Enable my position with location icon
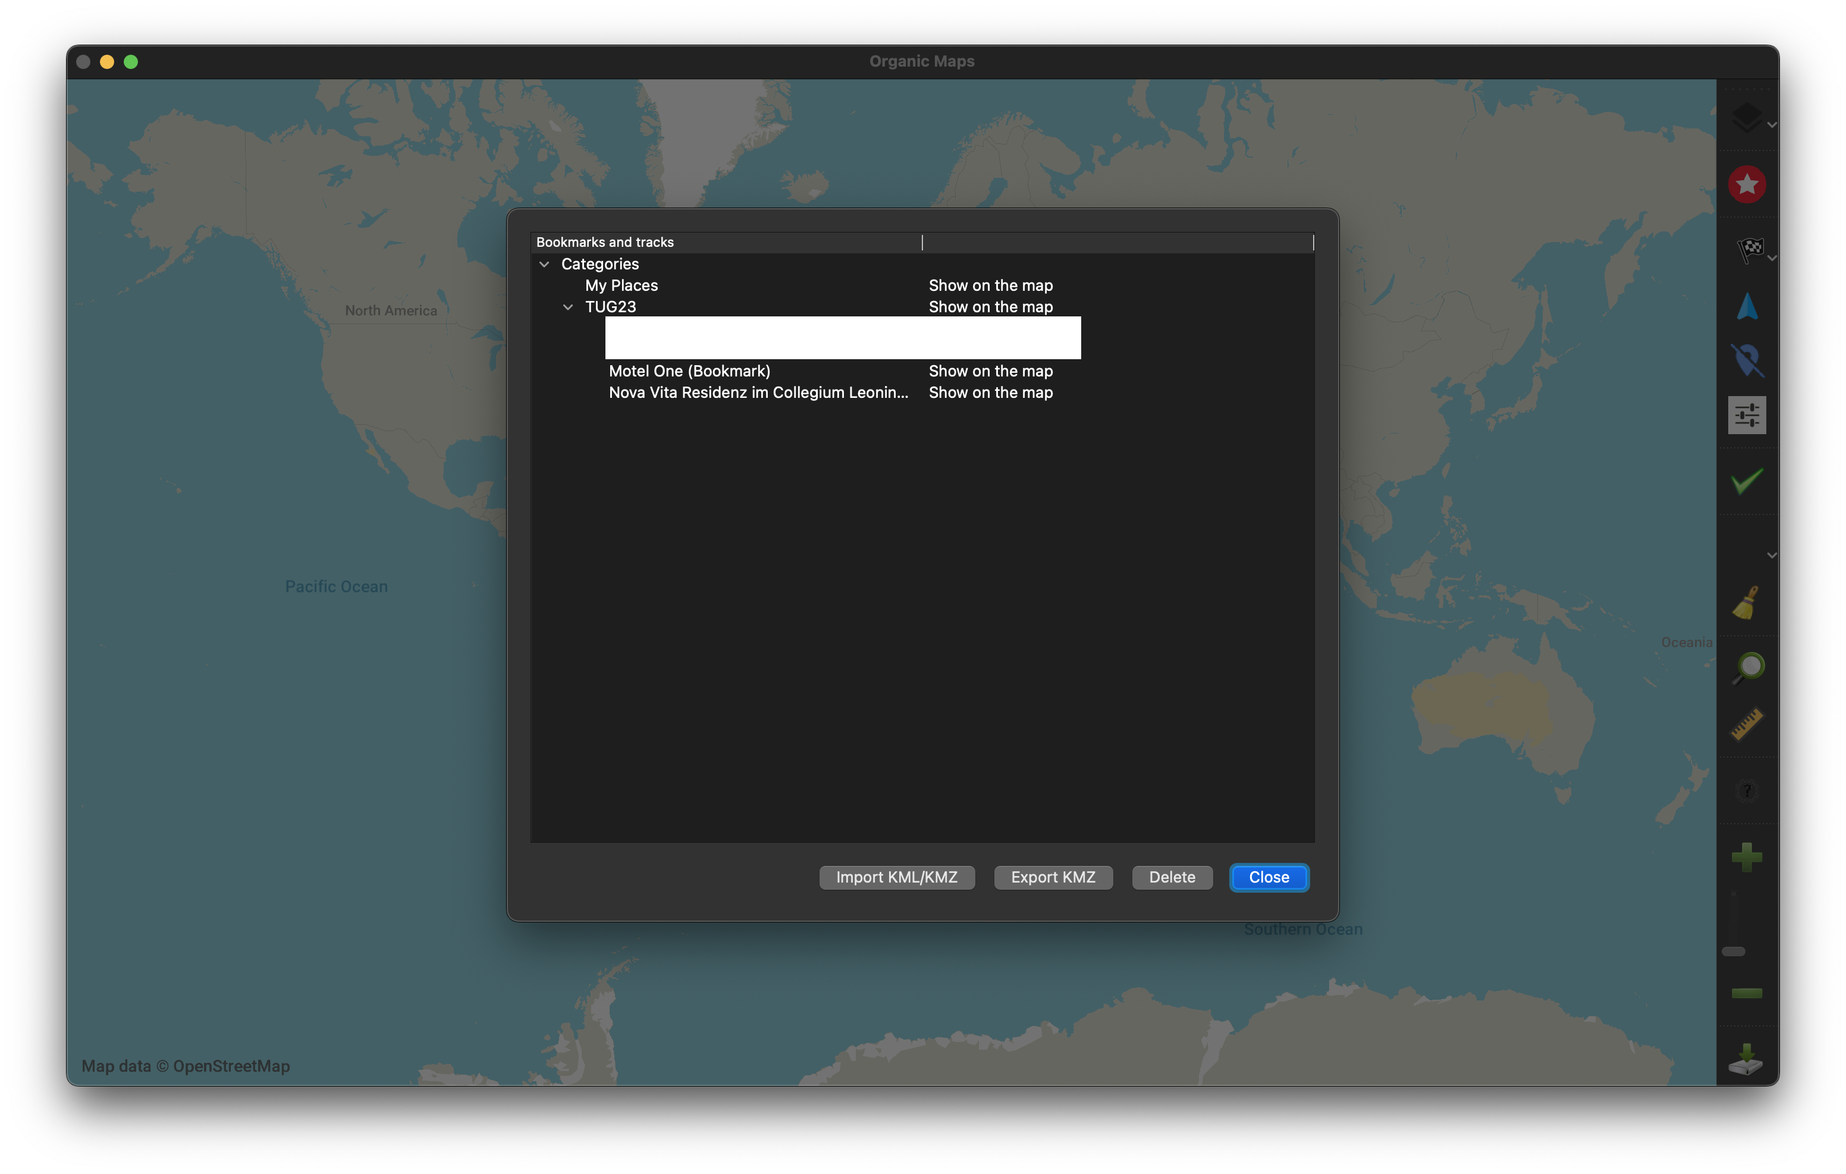This screenshot has width=1846, height=1174. (1748, 360)
